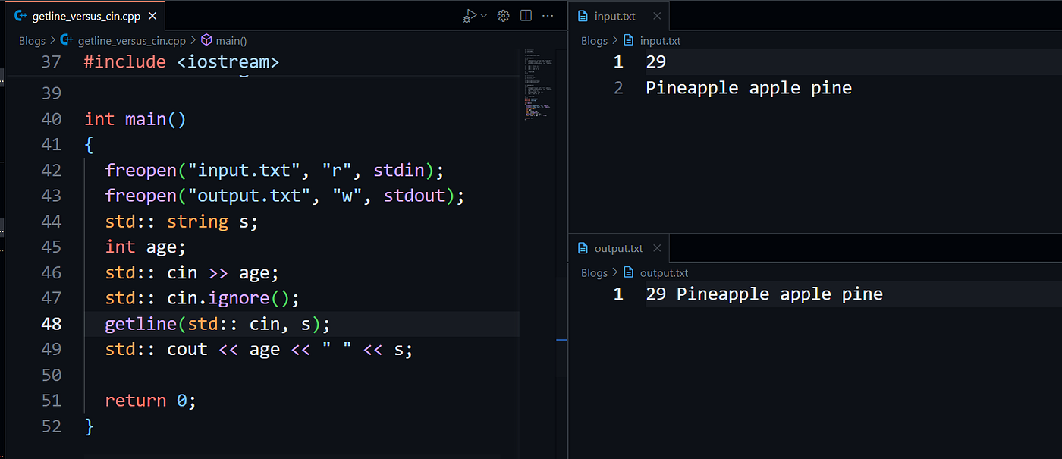Open Blogs folder in cpp breadcrumb
This screenshot has height=459, width=1062.
pos(32,41)
